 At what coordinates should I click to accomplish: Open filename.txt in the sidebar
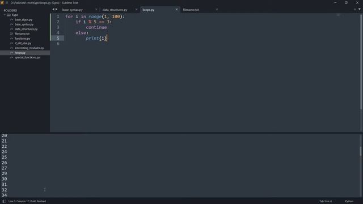22,34
